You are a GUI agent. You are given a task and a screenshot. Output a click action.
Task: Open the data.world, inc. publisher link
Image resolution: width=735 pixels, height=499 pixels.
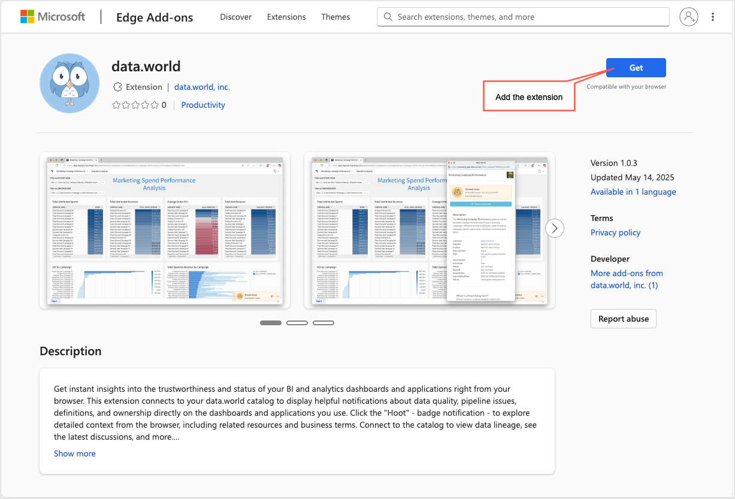click(x=202, y=87)
